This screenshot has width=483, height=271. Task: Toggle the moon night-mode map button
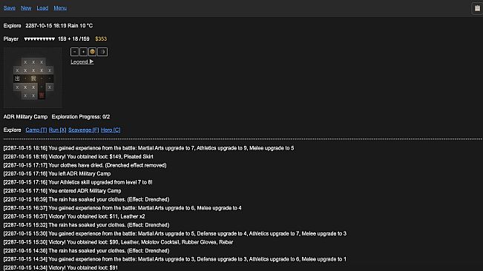[102, 52]
